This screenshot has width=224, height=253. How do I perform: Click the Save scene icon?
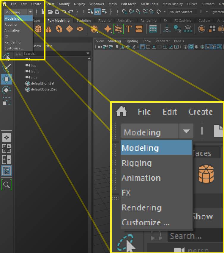tap(57, 12)
